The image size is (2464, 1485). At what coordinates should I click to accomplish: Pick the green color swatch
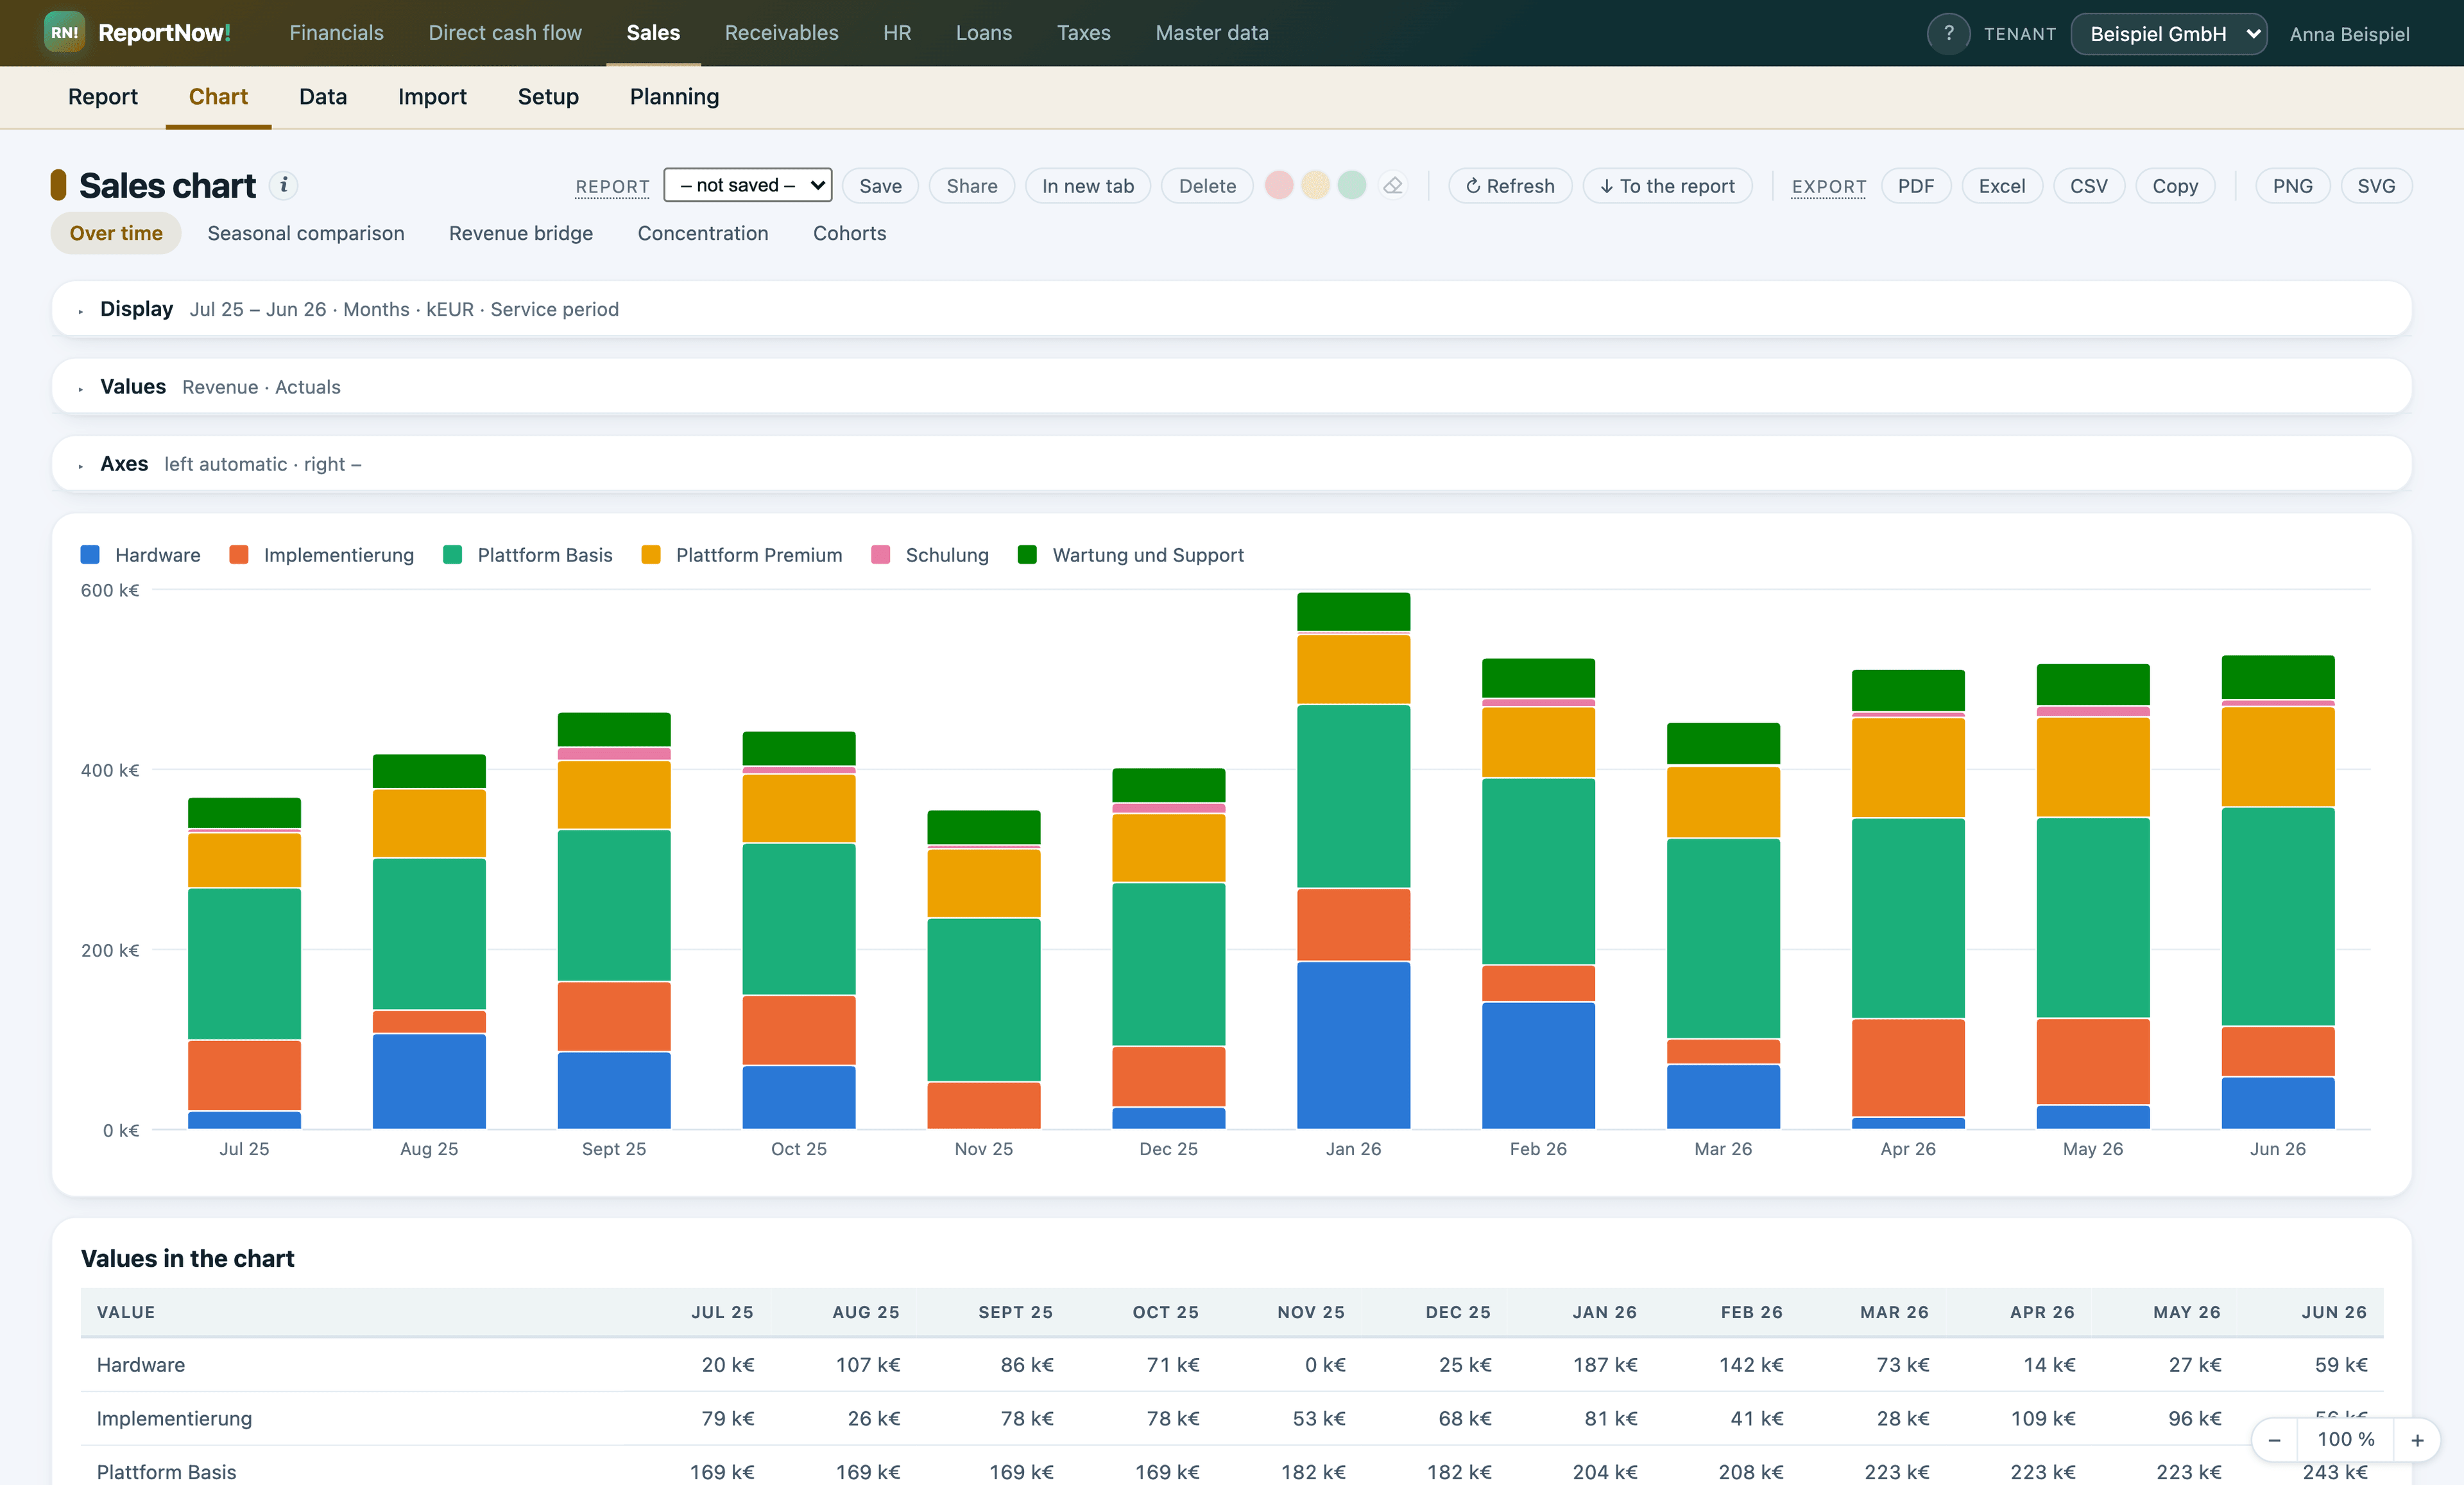click(x=1352, y=185)
